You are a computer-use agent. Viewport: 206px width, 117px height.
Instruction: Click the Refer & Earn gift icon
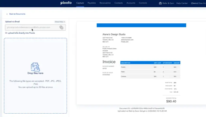pos(160,3)
